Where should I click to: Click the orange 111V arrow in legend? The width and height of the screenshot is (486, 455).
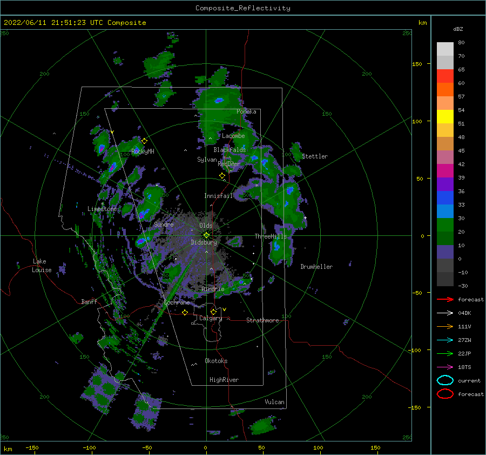(445, 326)
